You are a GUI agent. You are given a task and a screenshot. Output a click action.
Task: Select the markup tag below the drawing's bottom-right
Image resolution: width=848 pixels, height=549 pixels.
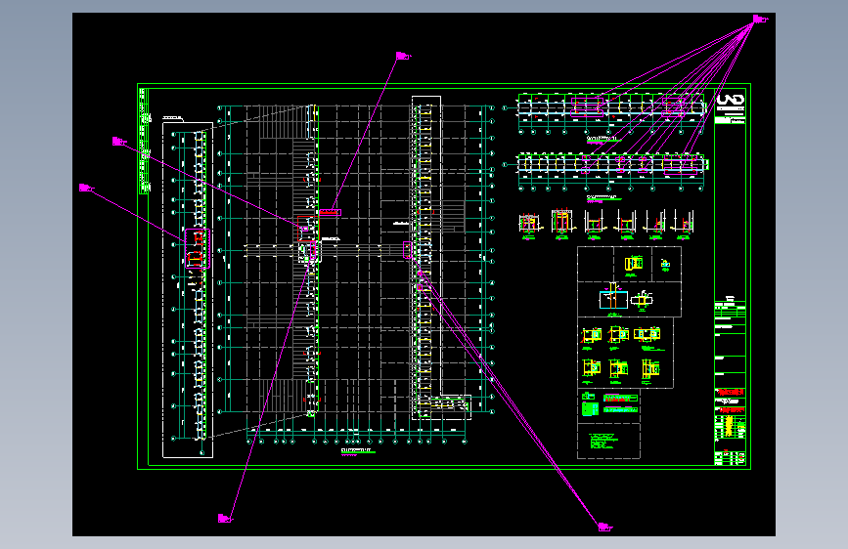(604, 527)
